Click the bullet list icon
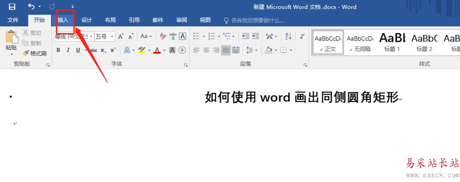The width and height of the screenshot is (460, 182). (196, 36)
